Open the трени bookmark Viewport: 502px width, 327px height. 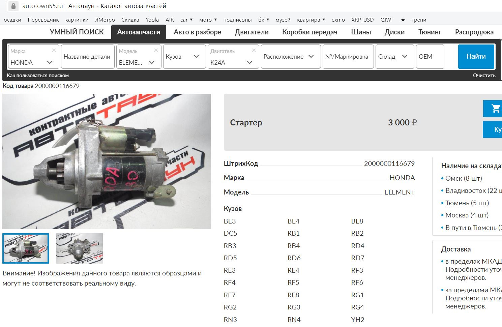tap(419, 20)
